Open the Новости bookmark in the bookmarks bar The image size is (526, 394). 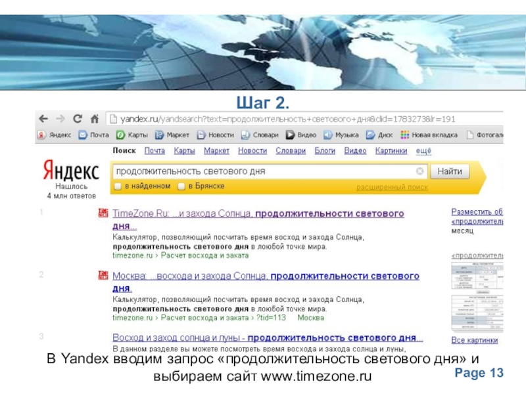(x=216, y=135)
